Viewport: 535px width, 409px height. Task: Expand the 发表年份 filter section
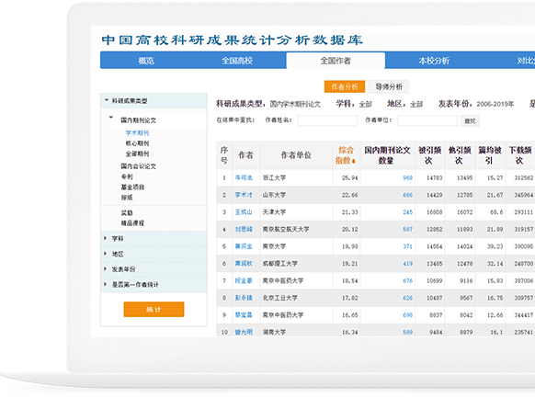[x=106, y=268]
